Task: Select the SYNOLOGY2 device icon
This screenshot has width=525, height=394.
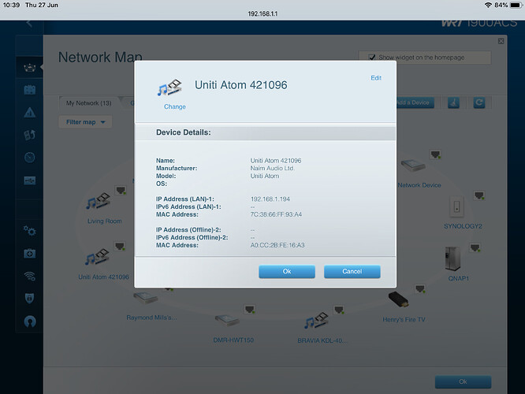Action: [x=456, y=207]
